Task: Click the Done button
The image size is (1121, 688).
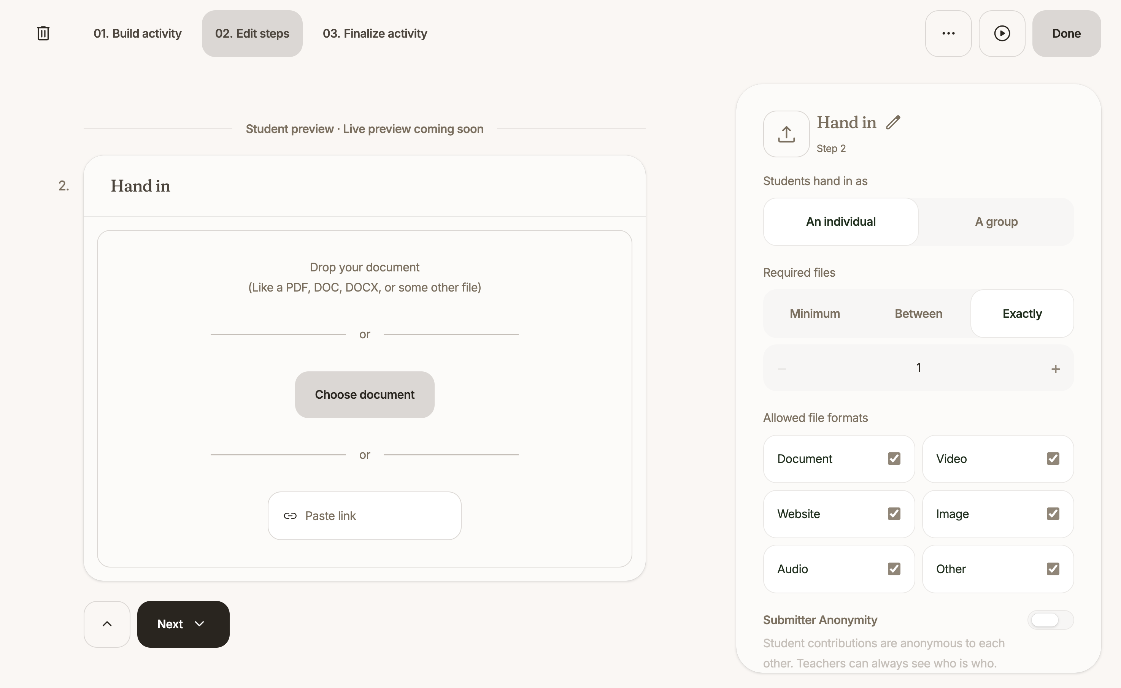Action: click(x=1066, y=34)
